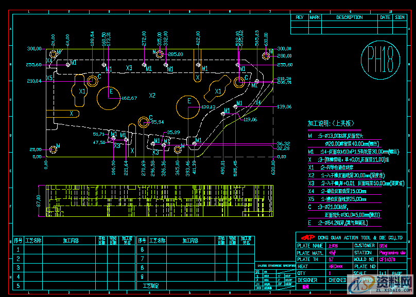Select the STATION value Progressive die
Image resolution: width=416 pixels, height=297 pixels.
393,252
